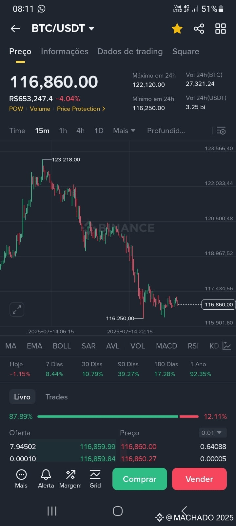Open chart settings icon
236x526 pixels.
[221, 131]
